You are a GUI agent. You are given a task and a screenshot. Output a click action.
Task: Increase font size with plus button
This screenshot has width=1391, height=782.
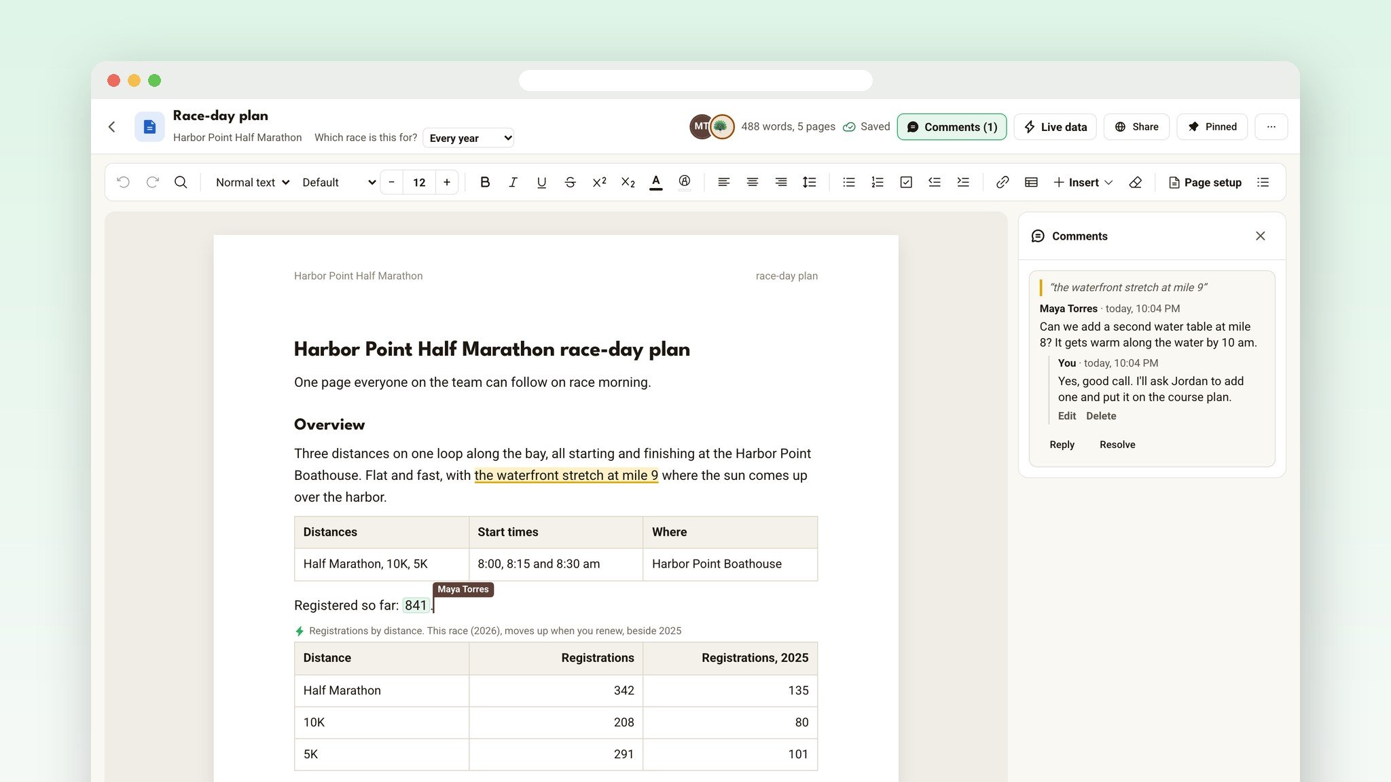point(447,182)
